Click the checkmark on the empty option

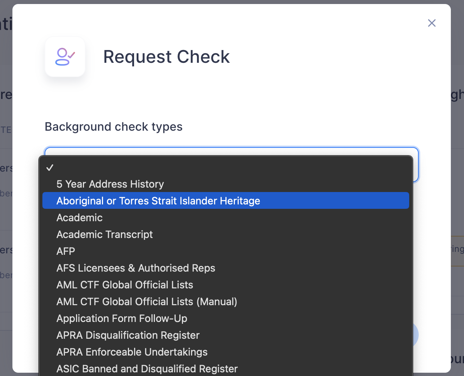coord(50,168)
